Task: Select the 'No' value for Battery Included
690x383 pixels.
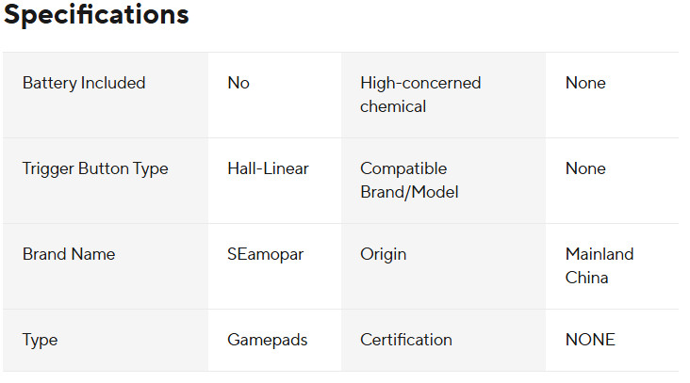Action: pyautogui.click(x=238, y=83)
